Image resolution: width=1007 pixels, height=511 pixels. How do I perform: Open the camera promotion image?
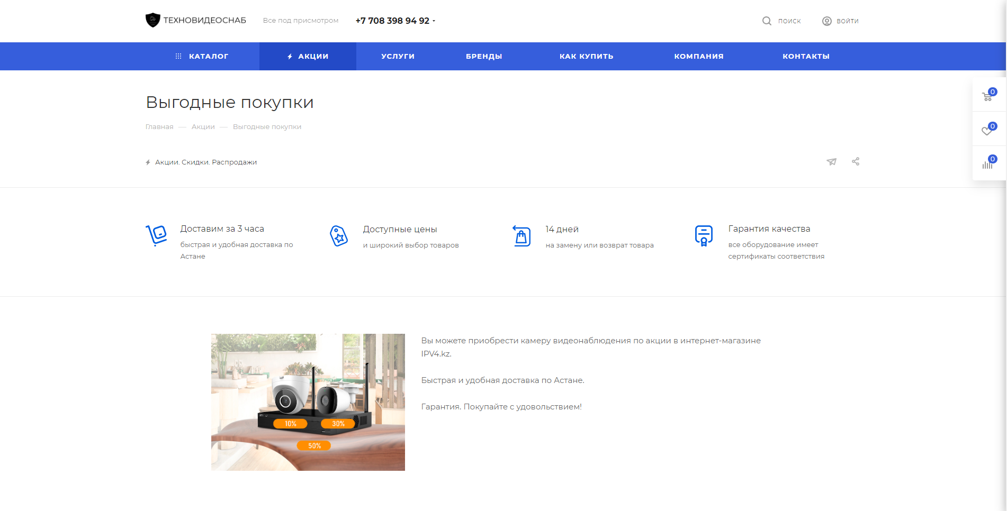(308, 402)
